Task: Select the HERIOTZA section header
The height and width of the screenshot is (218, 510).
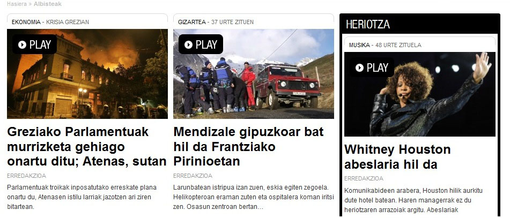Action: tap(368, 24)
